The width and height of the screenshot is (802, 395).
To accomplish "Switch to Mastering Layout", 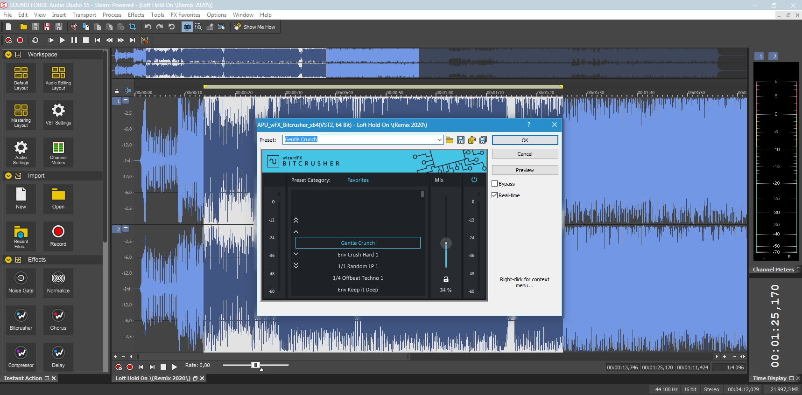I will [x=21, y=115].
